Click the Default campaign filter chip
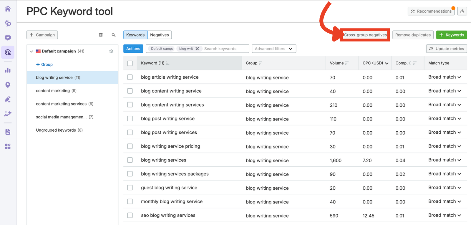Image resolution: width=471 pixels, height=225 pixels. (161, 49)
